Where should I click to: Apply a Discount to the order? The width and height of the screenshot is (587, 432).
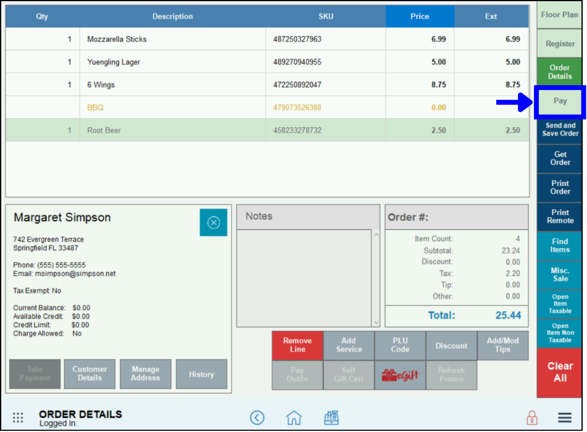tap(451, 345)
